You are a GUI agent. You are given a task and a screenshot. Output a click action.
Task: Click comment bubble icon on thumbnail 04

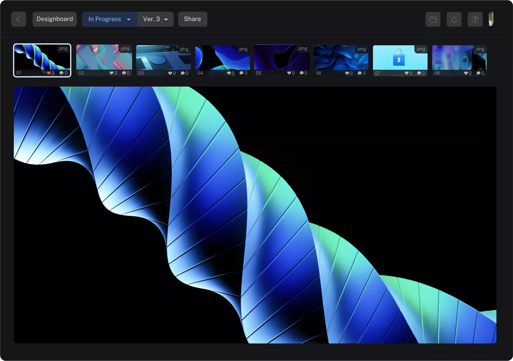click(241, 73)
